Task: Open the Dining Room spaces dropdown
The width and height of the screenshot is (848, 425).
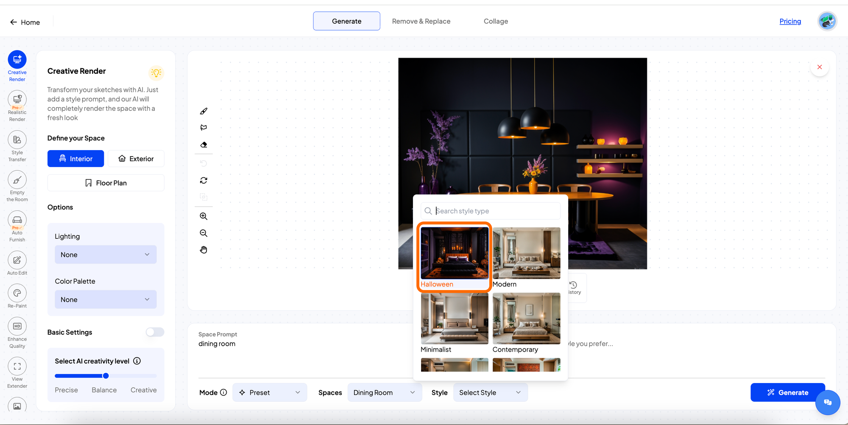Action: tap(384, 392)
